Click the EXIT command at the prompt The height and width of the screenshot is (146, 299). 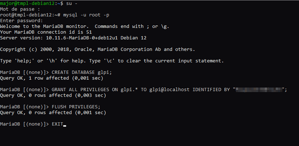point(57,124)
